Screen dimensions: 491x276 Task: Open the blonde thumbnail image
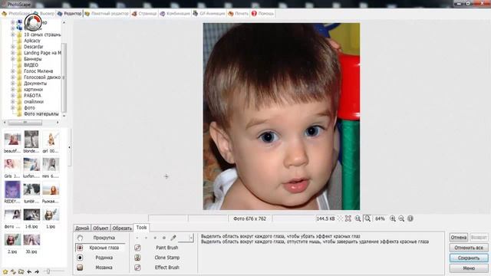pyautogui.click(x=31, y=140)
